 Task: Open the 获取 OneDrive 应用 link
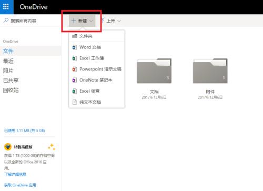(x=20, y=185)
